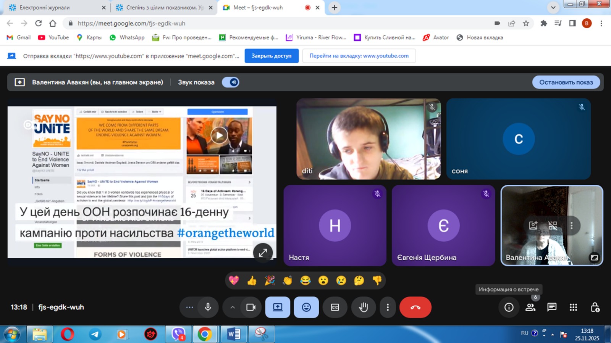Open meeting info details
Screen dimensions: 611x343
tap(509, 307)
